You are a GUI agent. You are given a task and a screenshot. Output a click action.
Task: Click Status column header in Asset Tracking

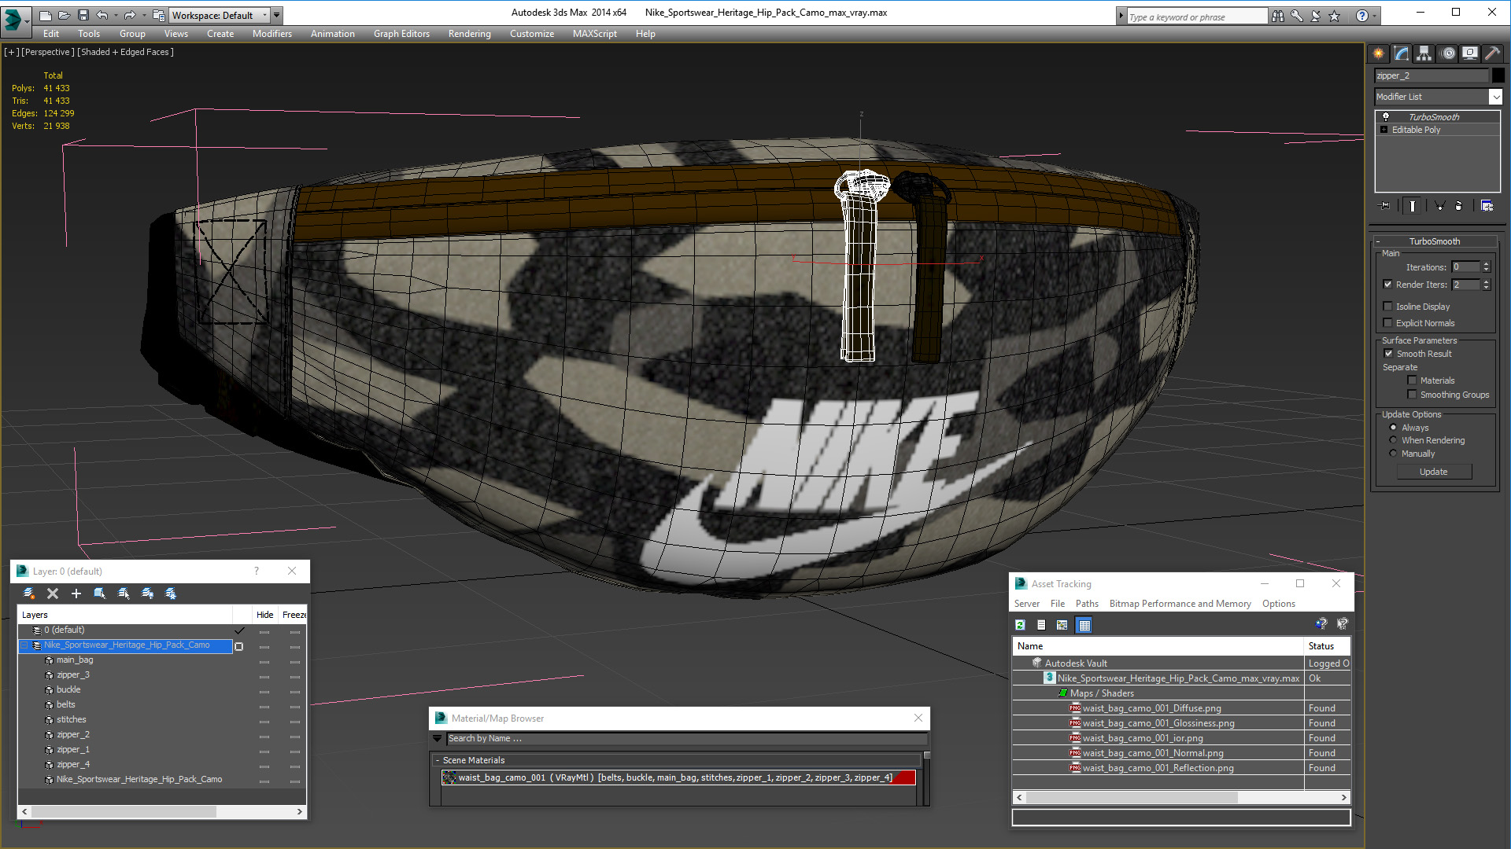click(1326, 646)
